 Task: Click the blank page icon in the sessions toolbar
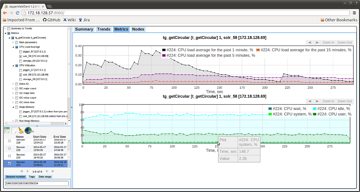[14, 130]
